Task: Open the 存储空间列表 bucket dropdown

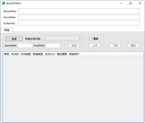Action: click(63, 38)
